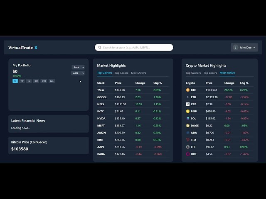Click the My Portfolio $0 value
This screenshot has height=199, width=266.
(15, 71)
